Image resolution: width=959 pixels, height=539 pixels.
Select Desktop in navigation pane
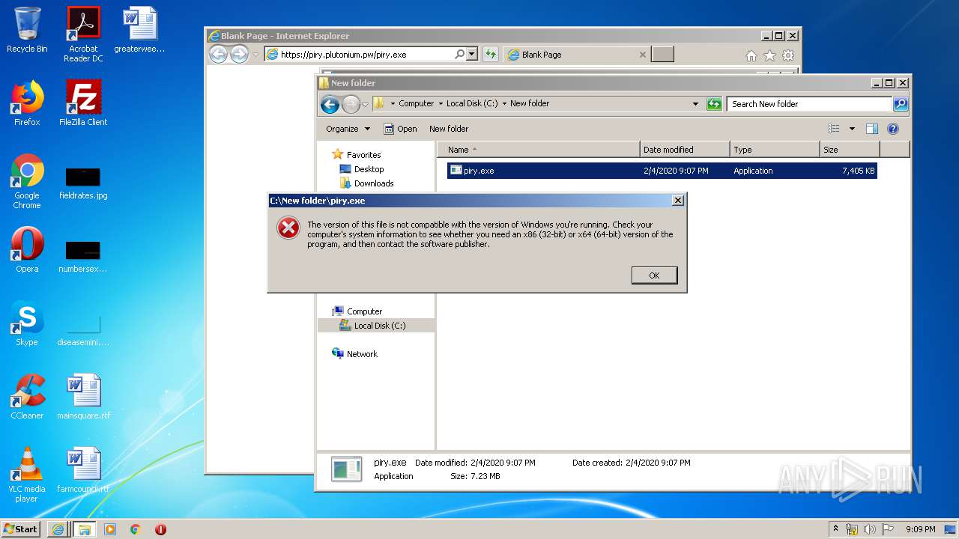pyautogui.click(x=369, y=169)
